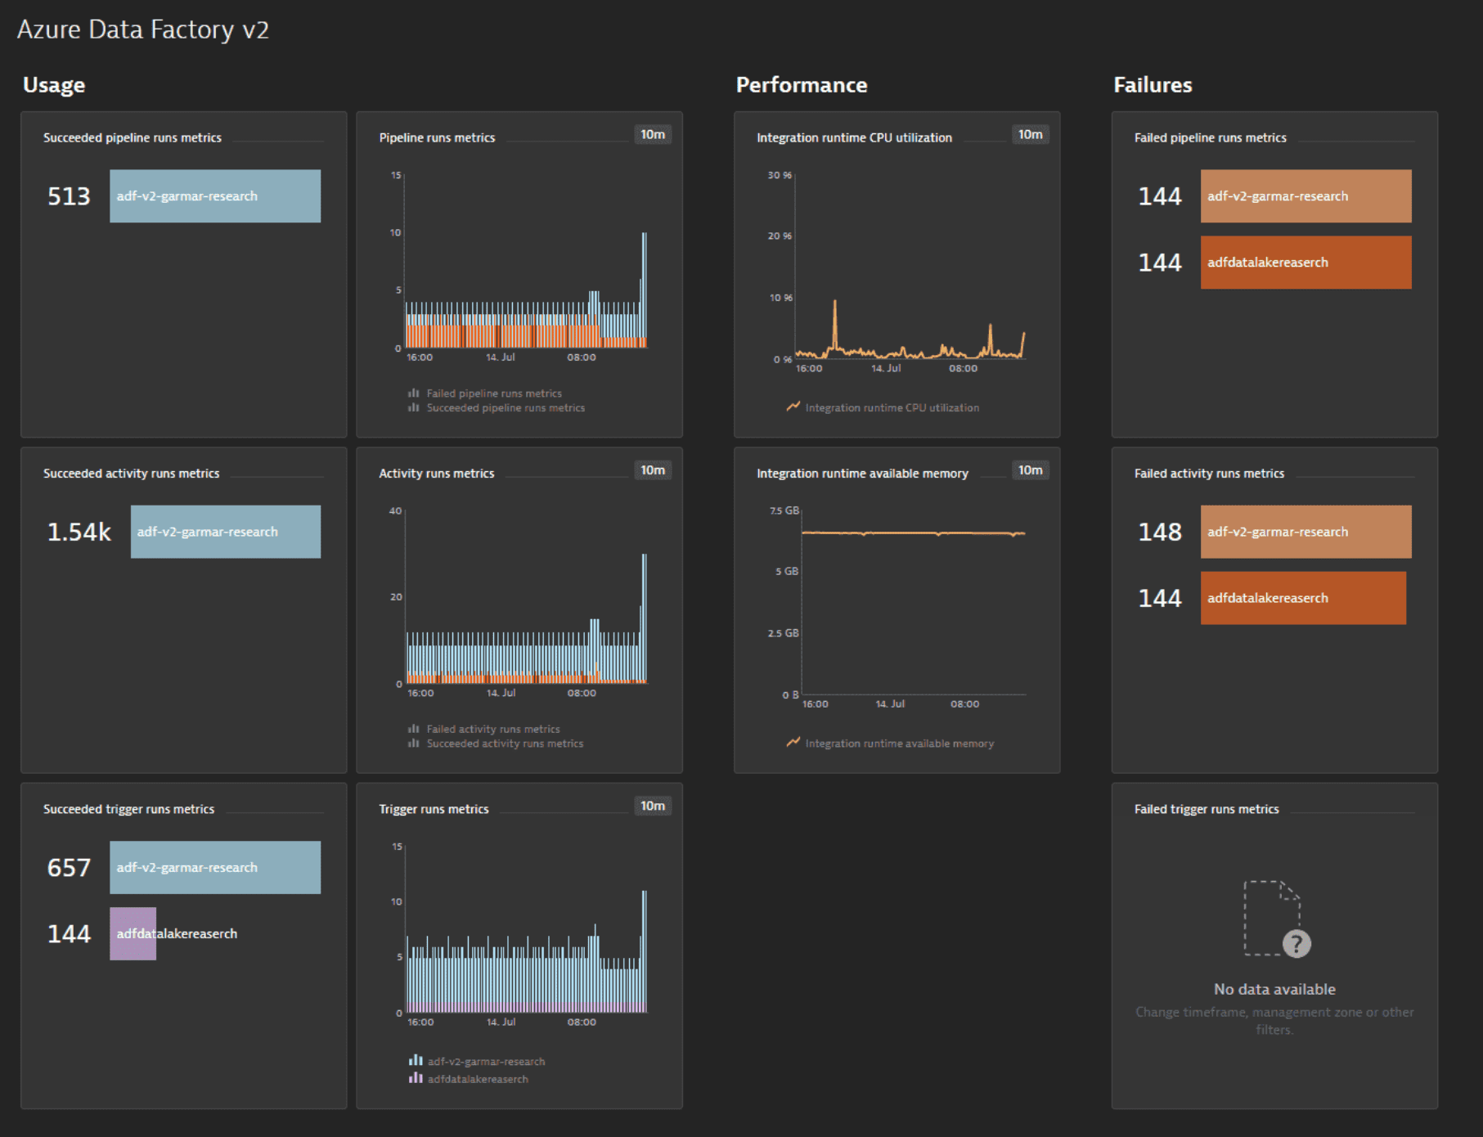This screenshot has height=1137, width=1483.
Task: Click the Failed trigger runs metrics title
Action: coord(1207,809)
